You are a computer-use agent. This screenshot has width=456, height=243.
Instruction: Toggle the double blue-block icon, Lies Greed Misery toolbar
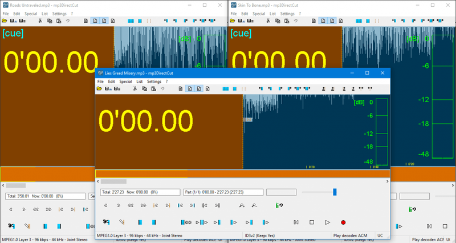click(226, 88)
